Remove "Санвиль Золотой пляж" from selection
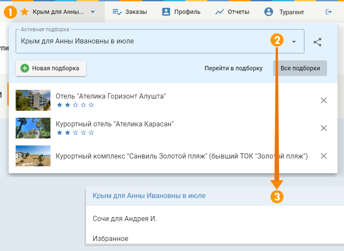The height and width of the screenshot is (251, 344). coord(324,156)
